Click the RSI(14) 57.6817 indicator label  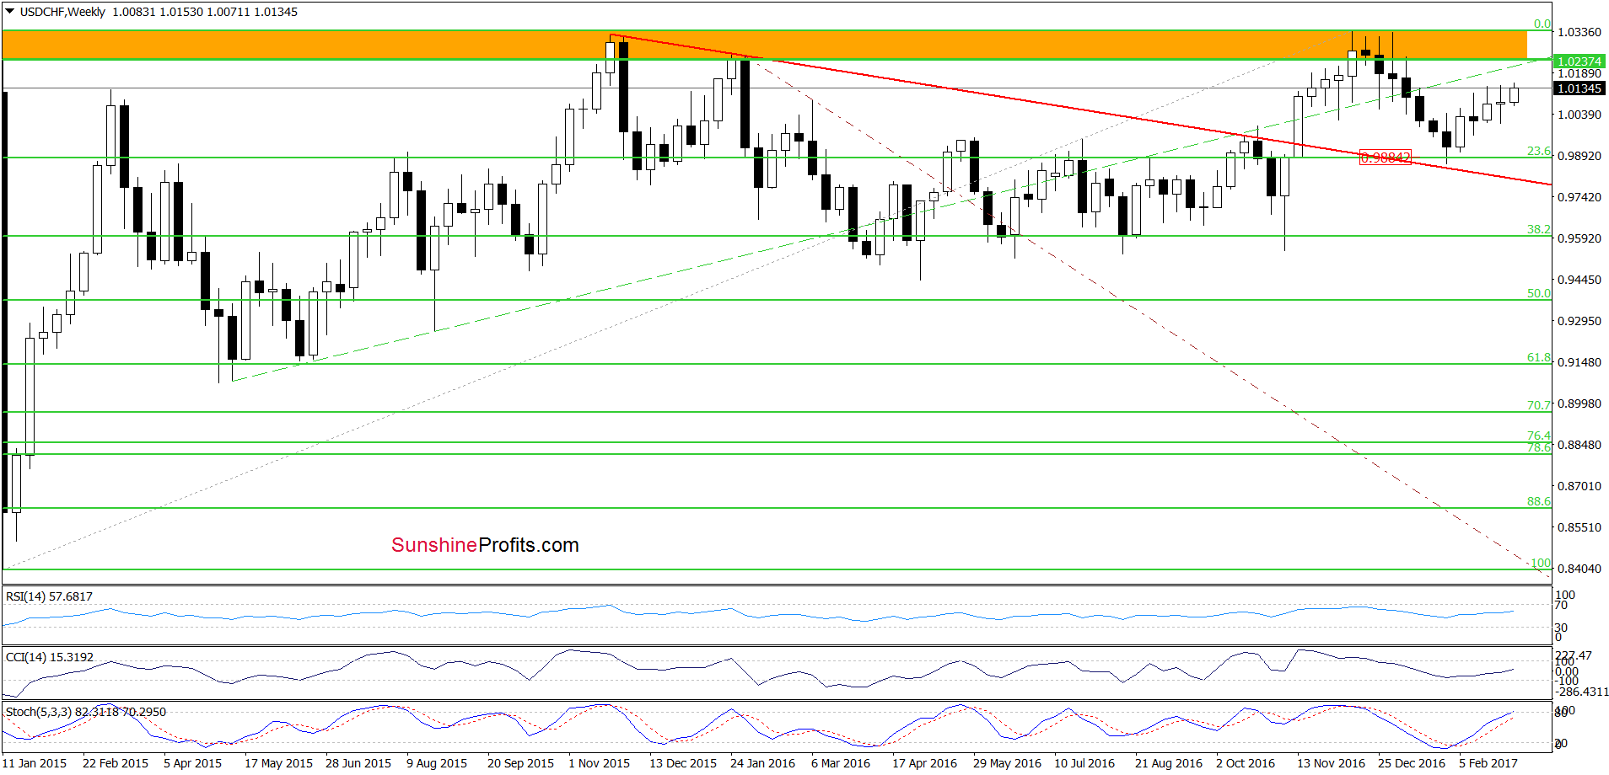49,596
